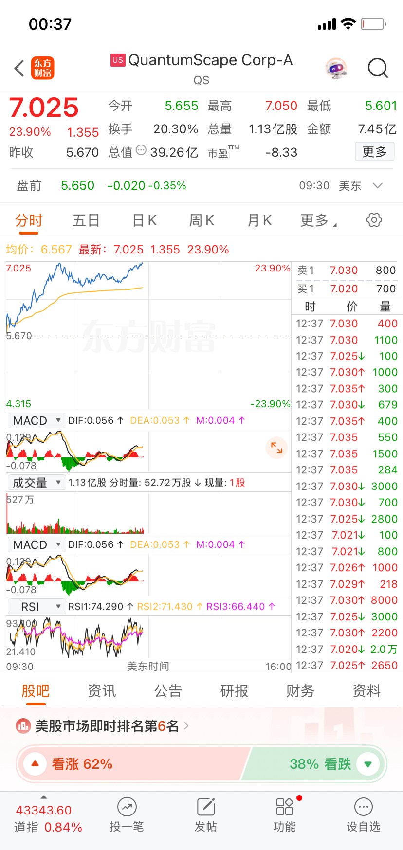Select the 股吧 forum tab
Screen dimensions: 403x850
(x=36, y=691)
